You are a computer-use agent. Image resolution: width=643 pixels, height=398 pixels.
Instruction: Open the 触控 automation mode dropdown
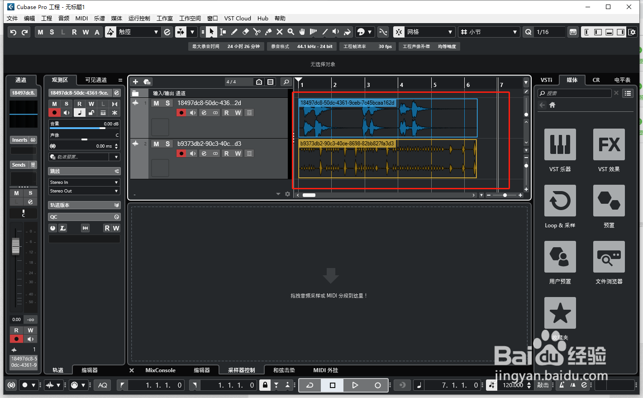pyautogui.click(x=138, y=32)
